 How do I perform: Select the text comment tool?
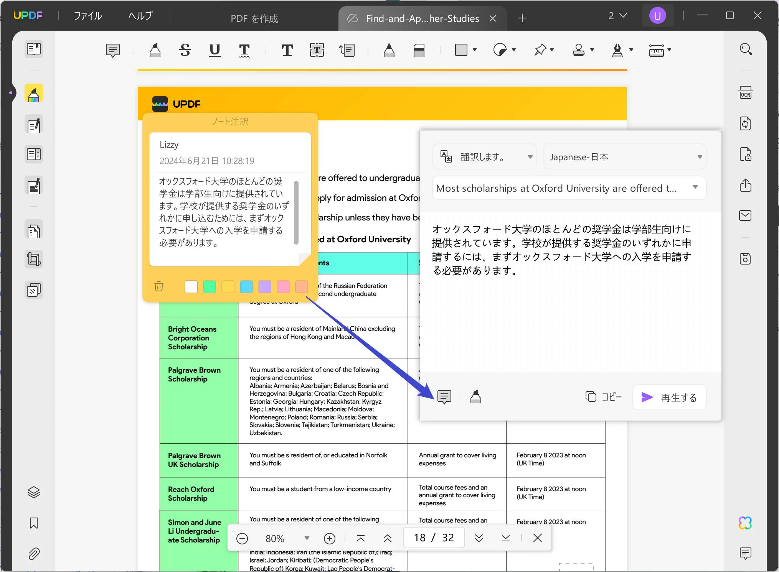pyautogui.click(x=287, y=50)
